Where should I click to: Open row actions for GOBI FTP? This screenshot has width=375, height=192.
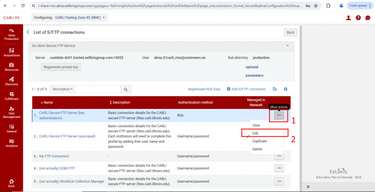tap(279, 168)
